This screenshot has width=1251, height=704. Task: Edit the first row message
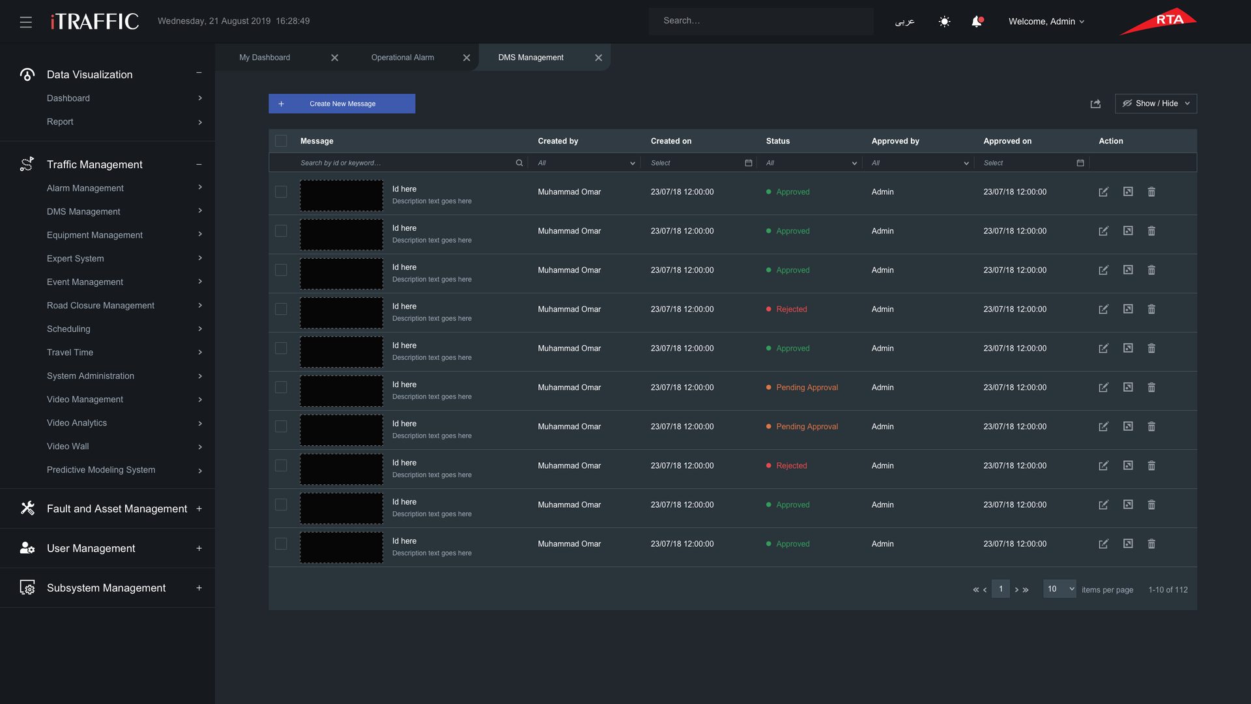tap(1103, 192)
